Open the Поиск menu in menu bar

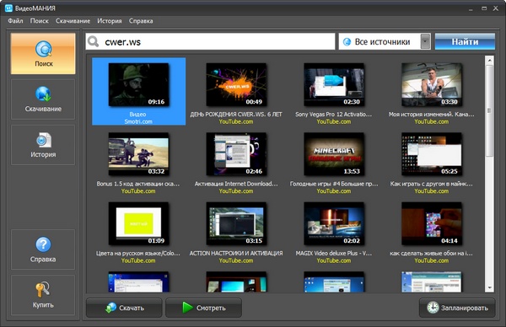(39, 20)
